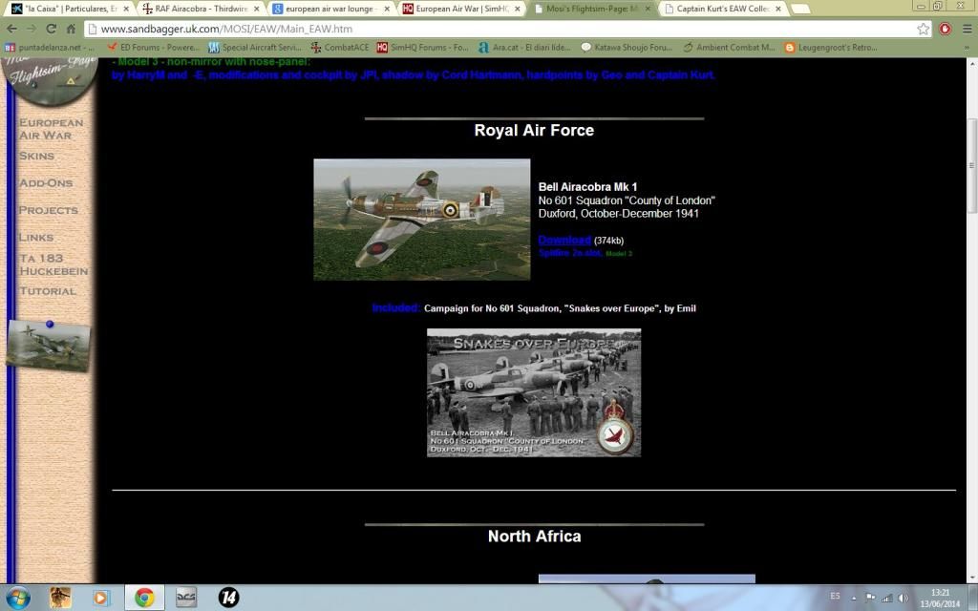Open the Projects sidebar link
This screenshot has height=611, width=978.
coord(48,210)
